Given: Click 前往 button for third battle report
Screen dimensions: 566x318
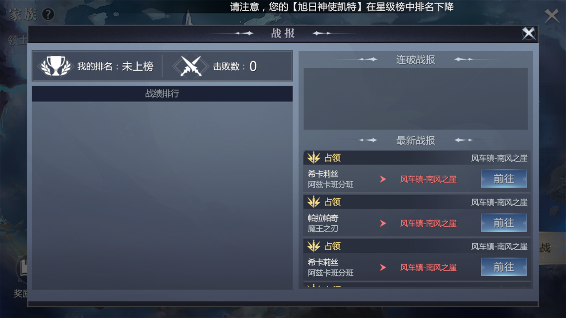Looking at the screenshot, I should point(504,267).
